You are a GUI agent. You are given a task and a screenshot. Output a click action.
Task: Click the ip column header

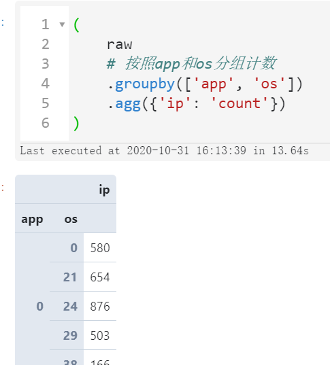tap(104, 190)
